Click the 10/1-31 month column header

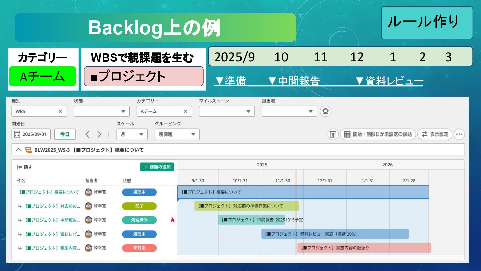240,181
